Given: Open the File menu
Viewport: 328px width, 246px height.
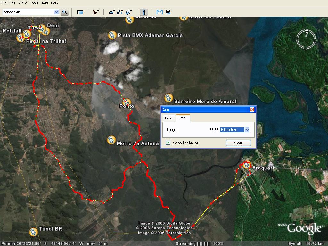Looking at the screenshot, I should 4,3.
